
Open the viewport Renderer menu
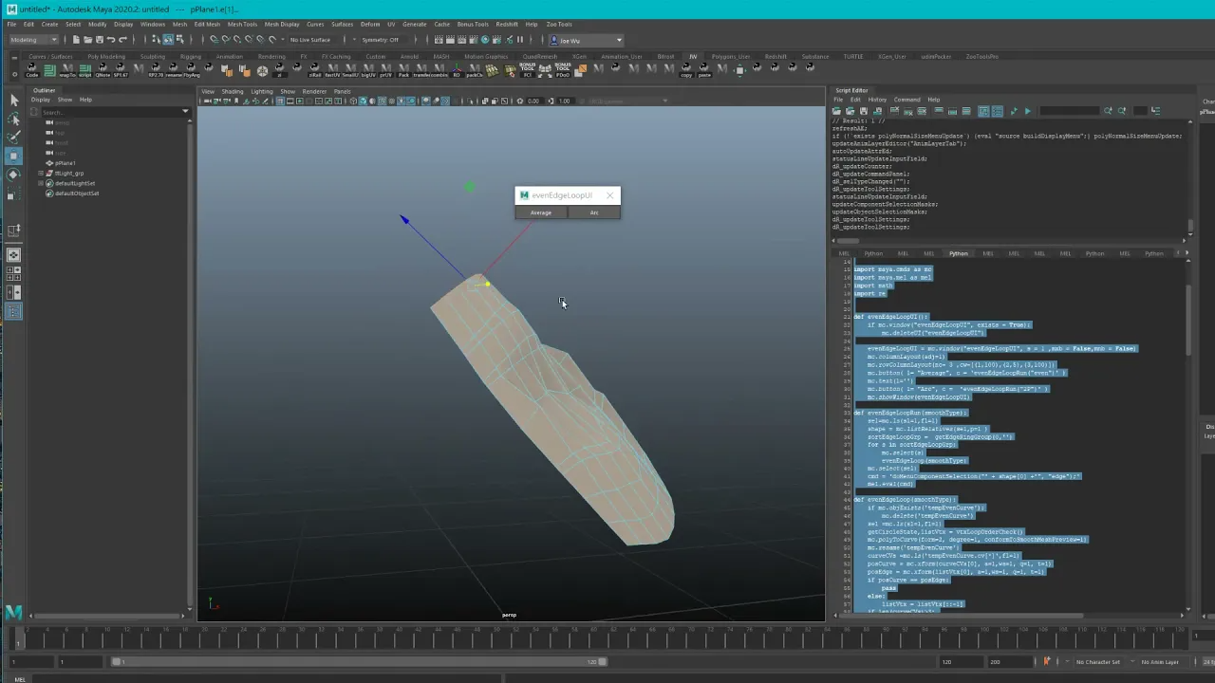(314, 91)
